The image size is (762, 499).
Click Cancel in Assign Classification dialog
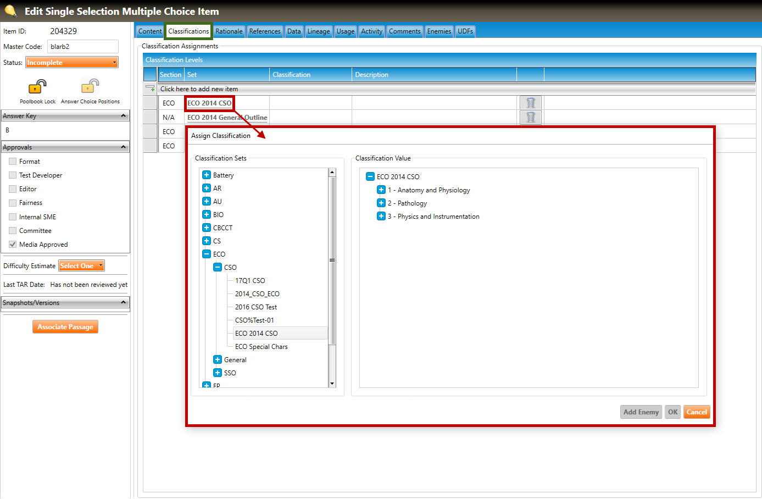tap(696, 412)
